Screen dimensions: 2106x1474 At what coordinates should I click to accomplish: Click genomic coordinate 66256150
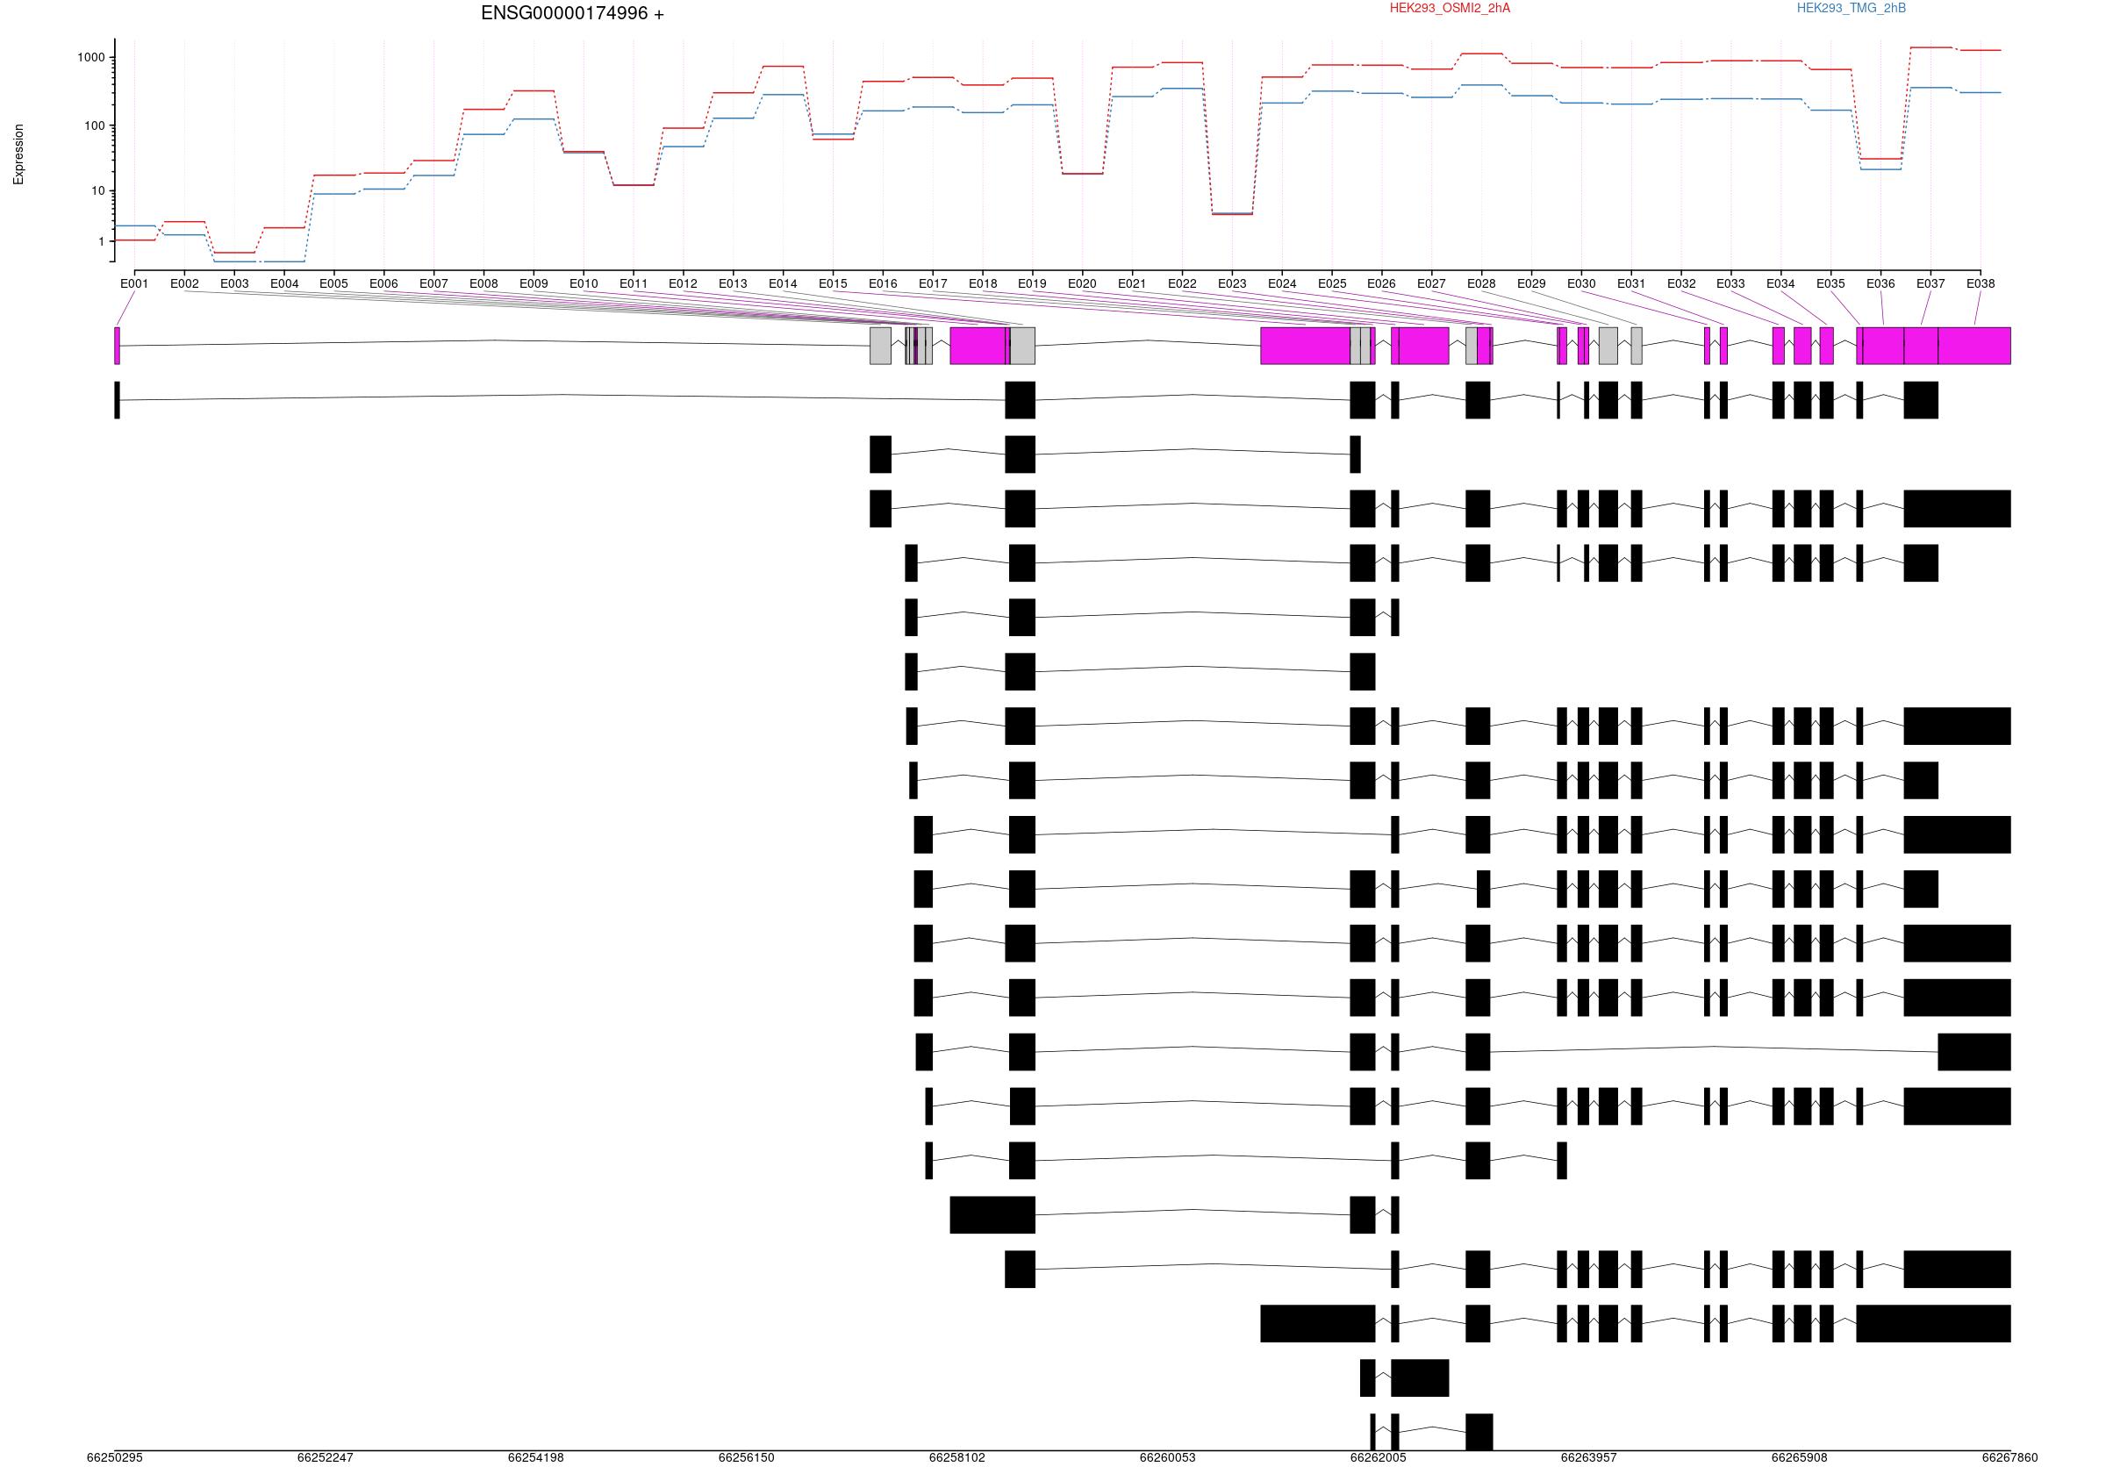(x=746, y=1456)
